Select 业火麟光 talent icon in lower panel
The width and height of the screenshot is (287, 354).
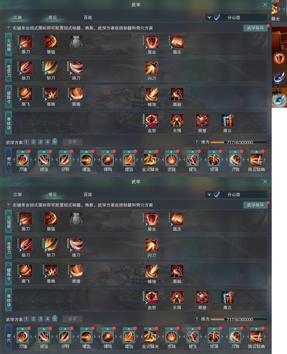(150, 337)
